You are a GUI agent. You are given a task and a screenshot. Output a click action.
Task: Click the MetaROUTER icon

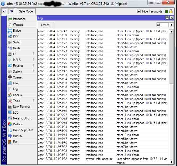pos(10,118)
